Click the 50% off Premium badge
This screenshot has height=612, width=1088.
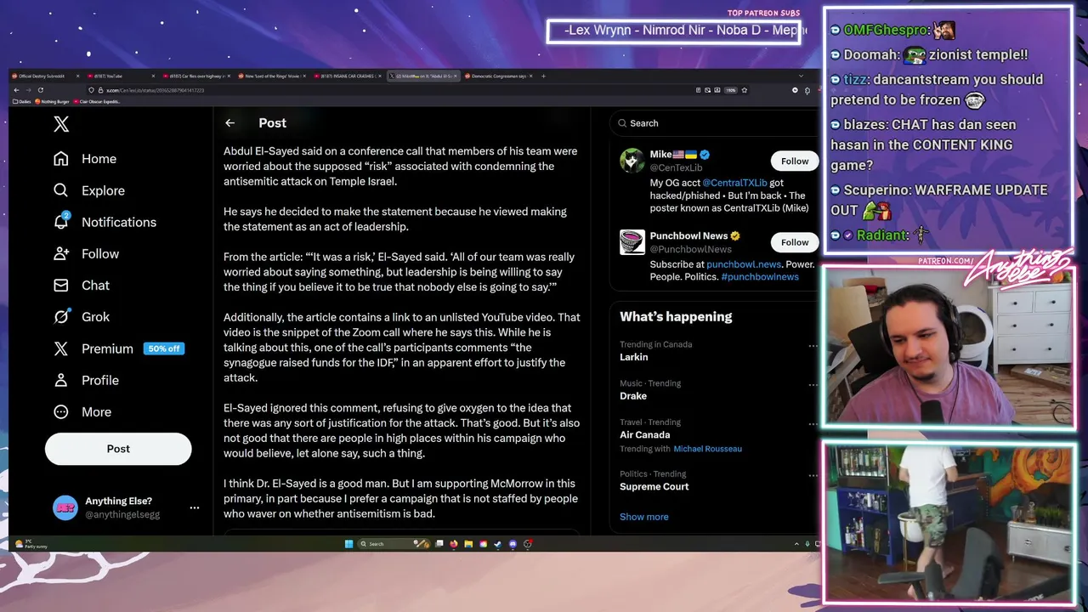click(x=163, y=348)
